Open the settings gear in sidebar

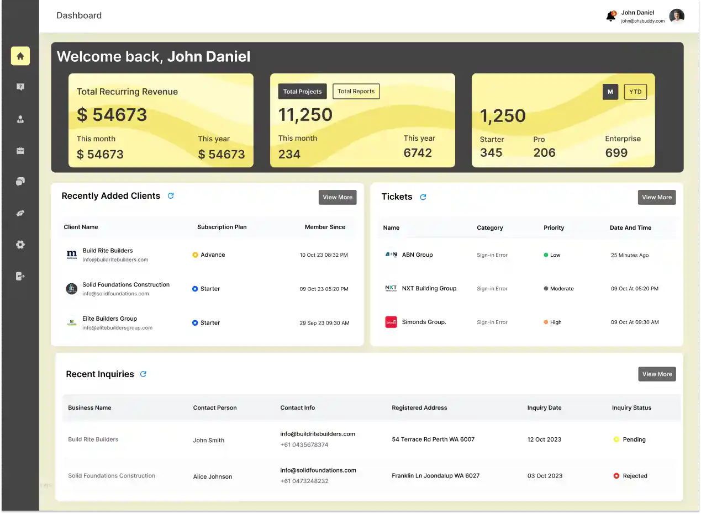[20, 245]
